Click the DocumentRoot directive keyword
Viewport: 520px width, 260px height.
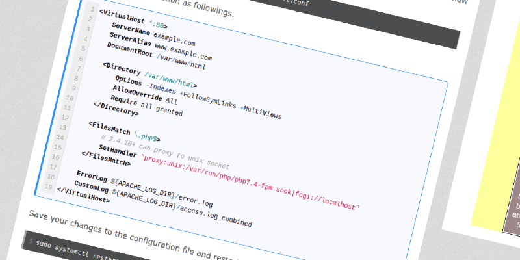tap(130, 49)
